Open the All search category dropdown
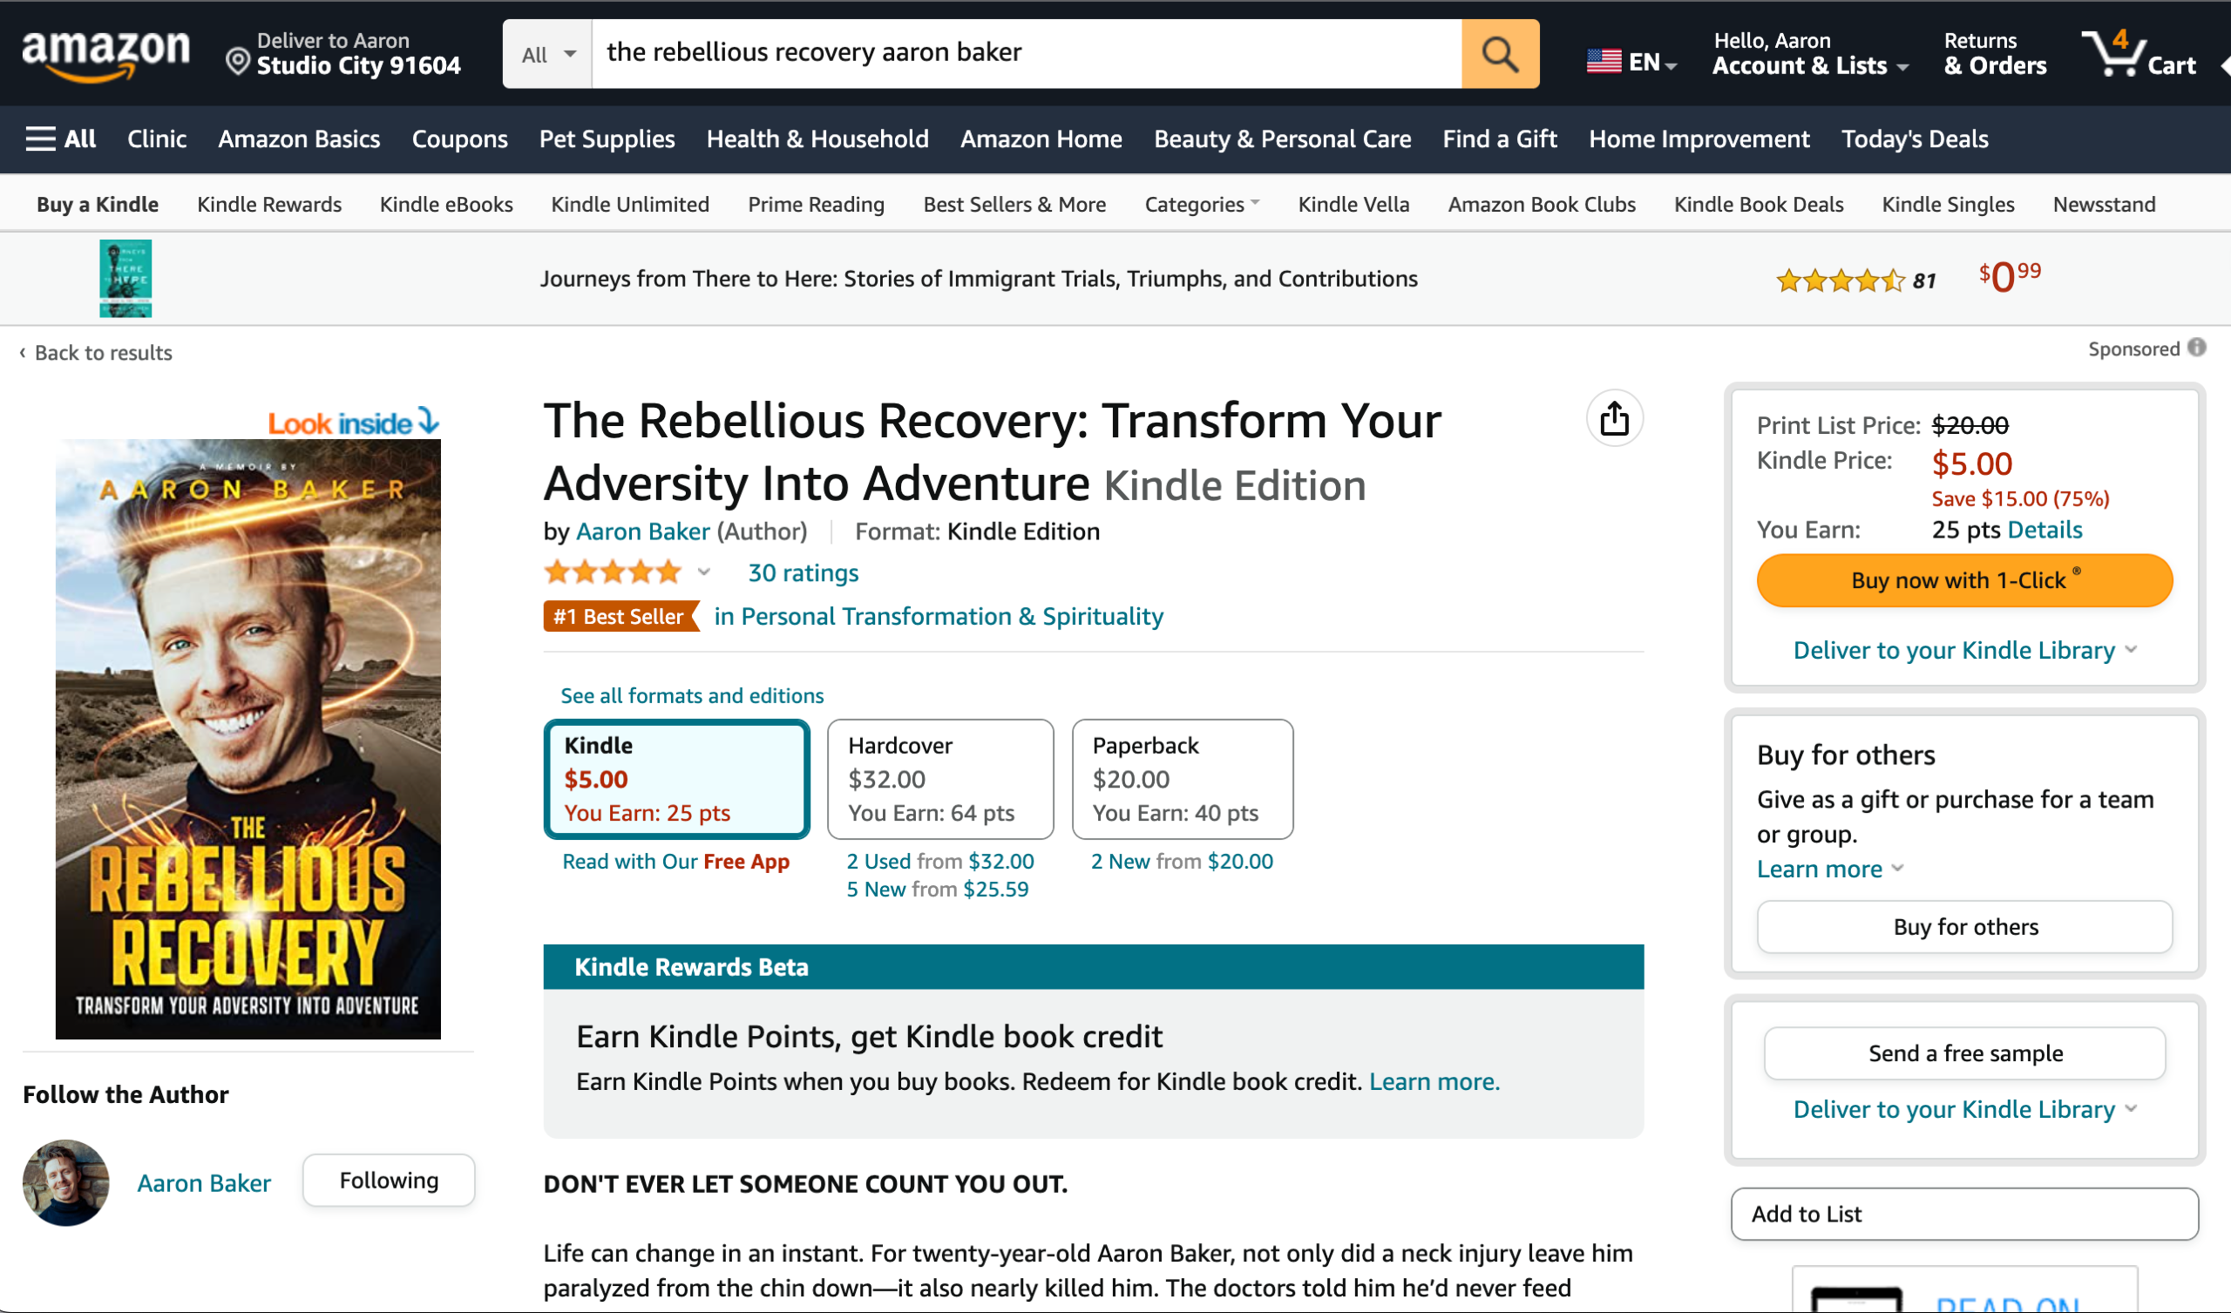The width and height of the screenshot is (2231, 1313). (x=548, y=53)
